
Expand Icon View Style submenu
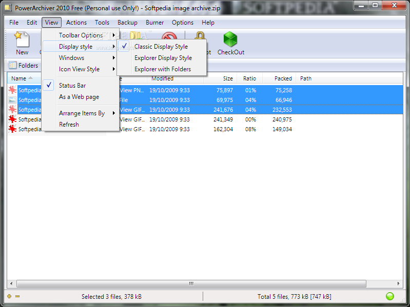tap(80, 69)
